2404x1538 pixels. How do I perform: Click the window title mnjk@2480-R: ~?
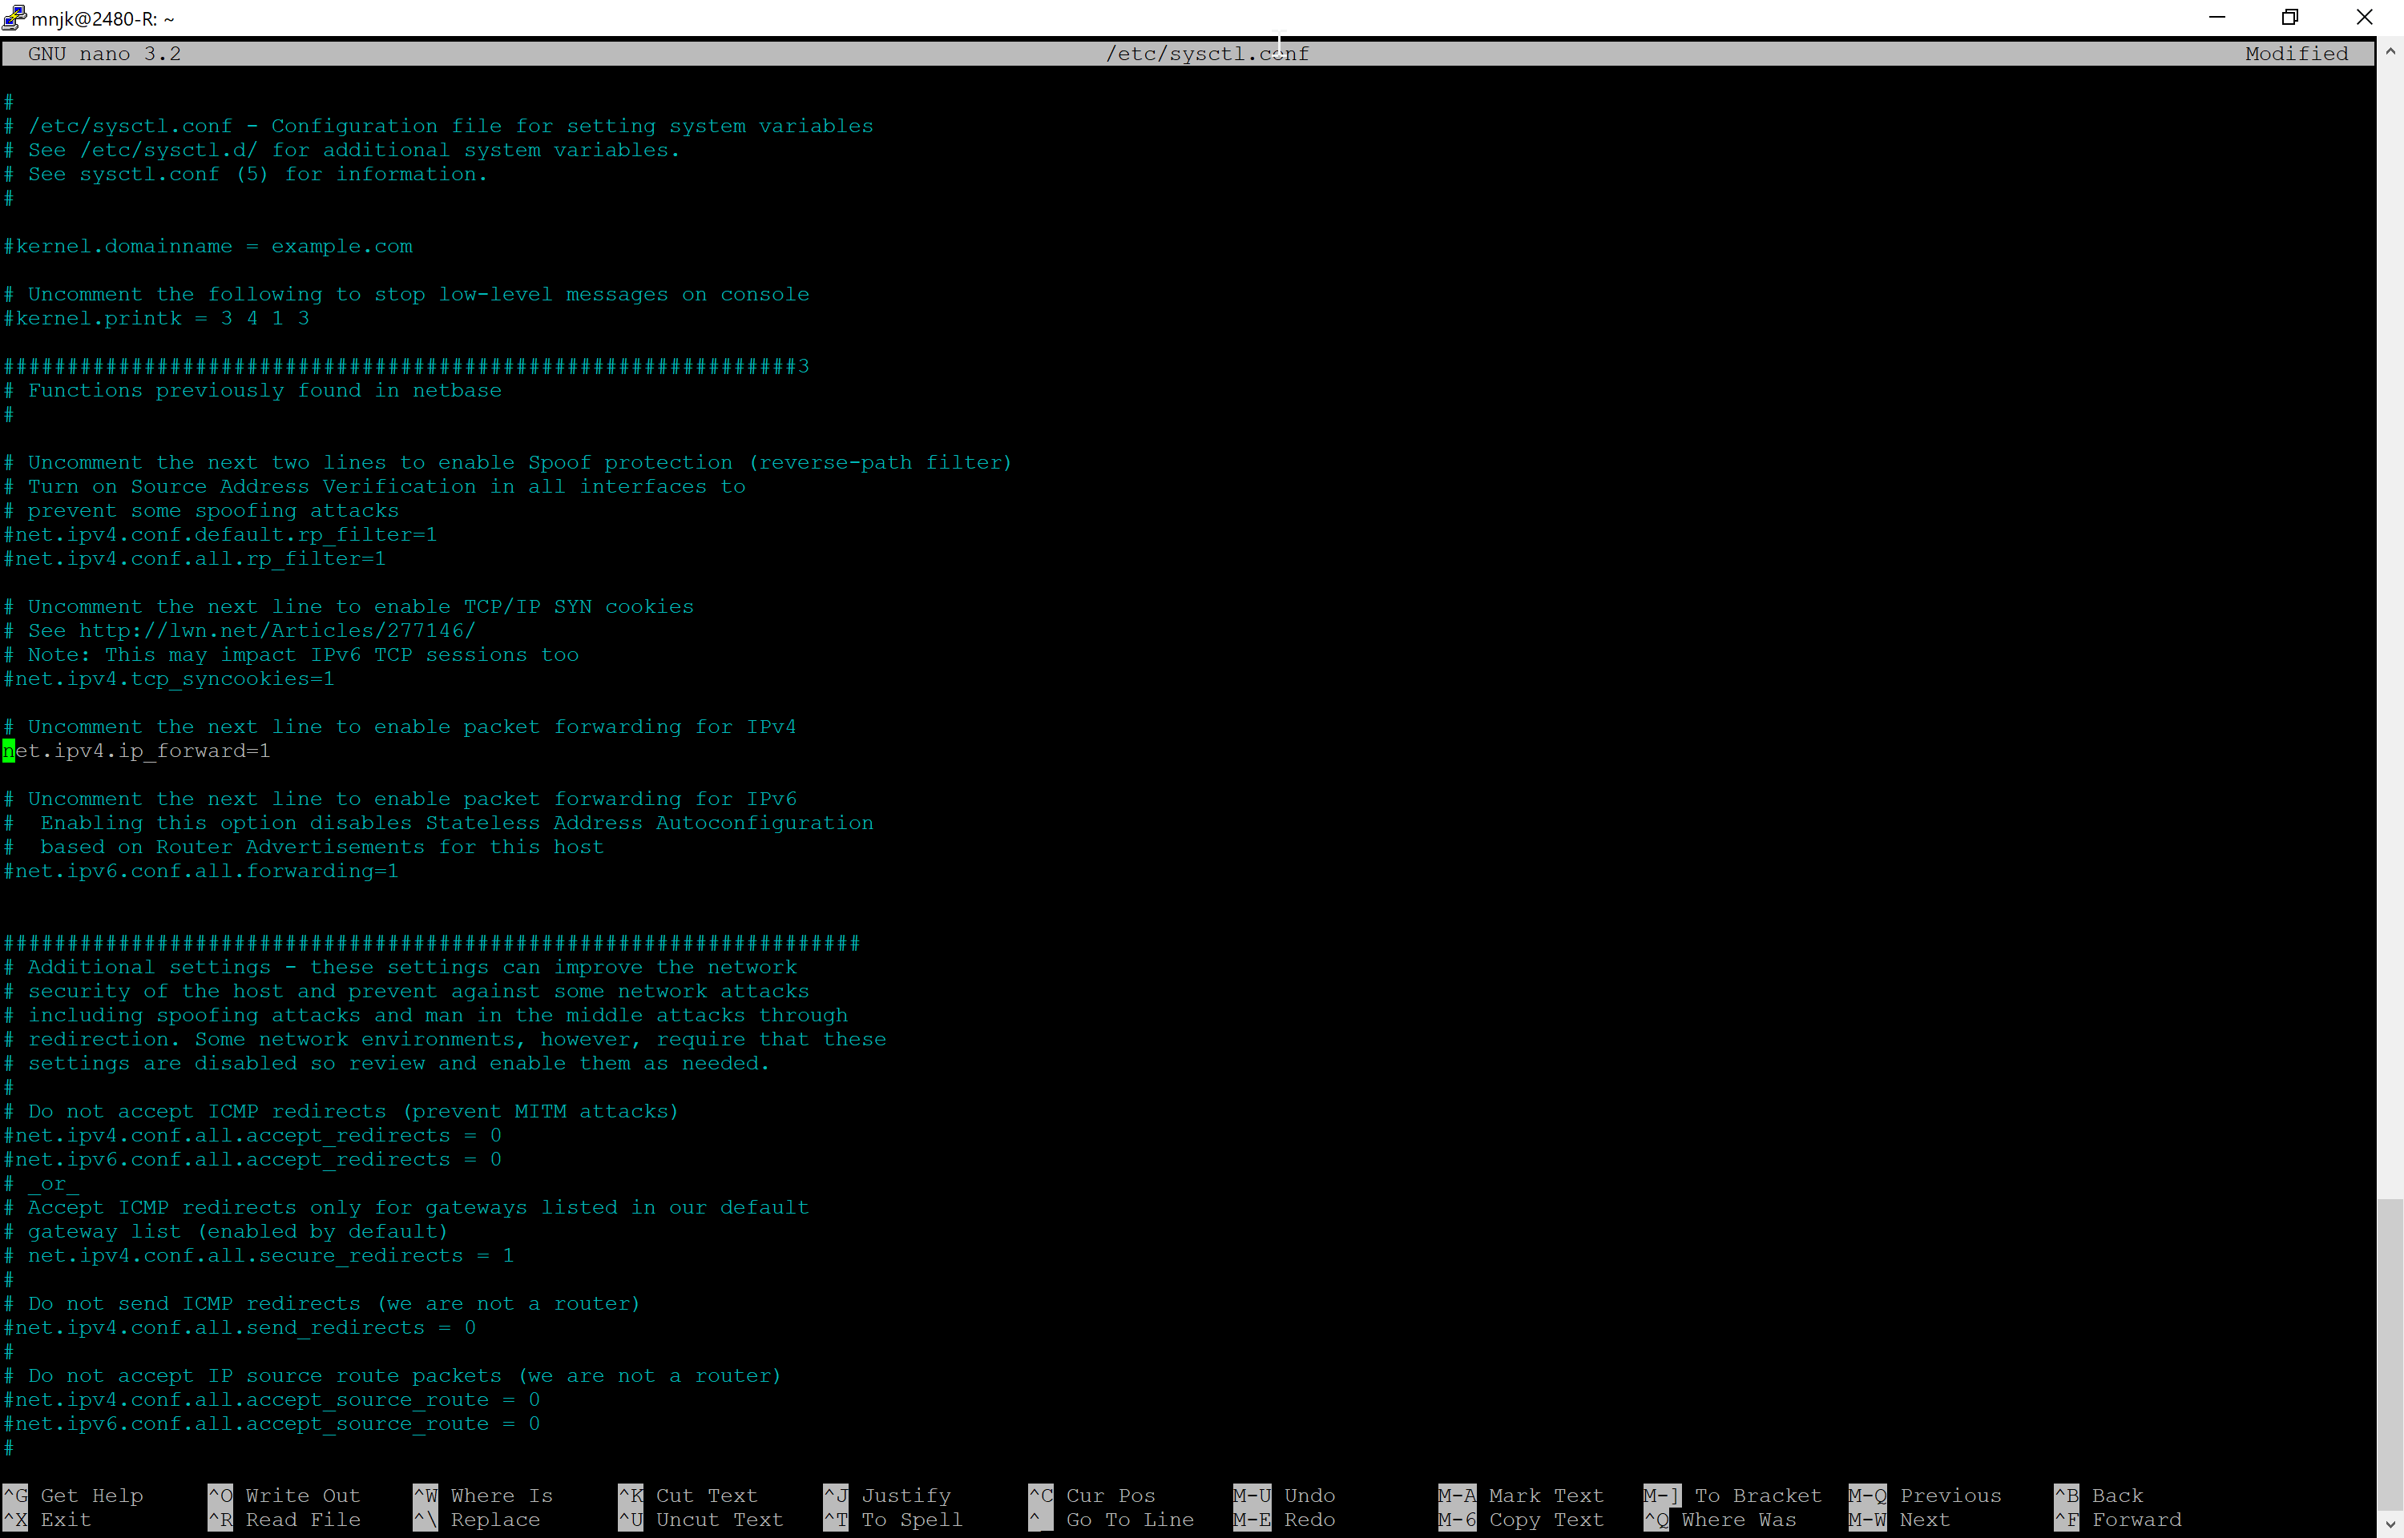103,19
